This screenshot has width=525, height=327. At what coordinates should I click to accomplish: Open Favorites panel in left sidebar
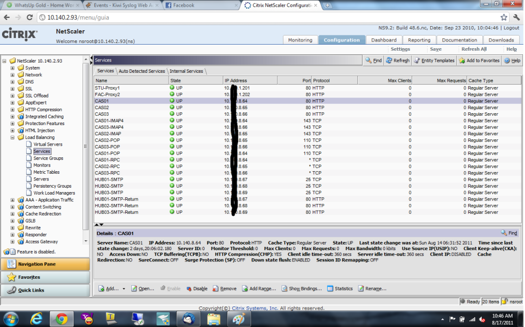(x=45, y=277)
